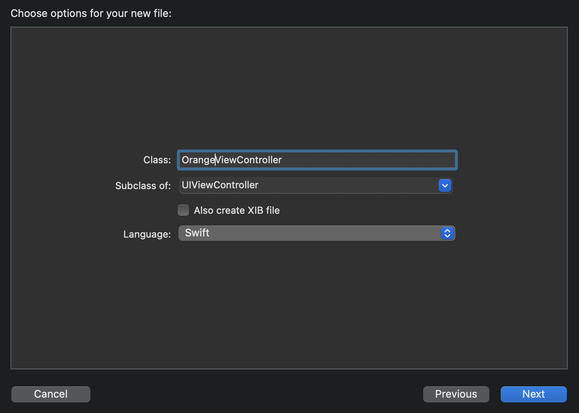Go back with the Previous button
The height and width of the screenshot is (413, 579).
pos(456,394)
